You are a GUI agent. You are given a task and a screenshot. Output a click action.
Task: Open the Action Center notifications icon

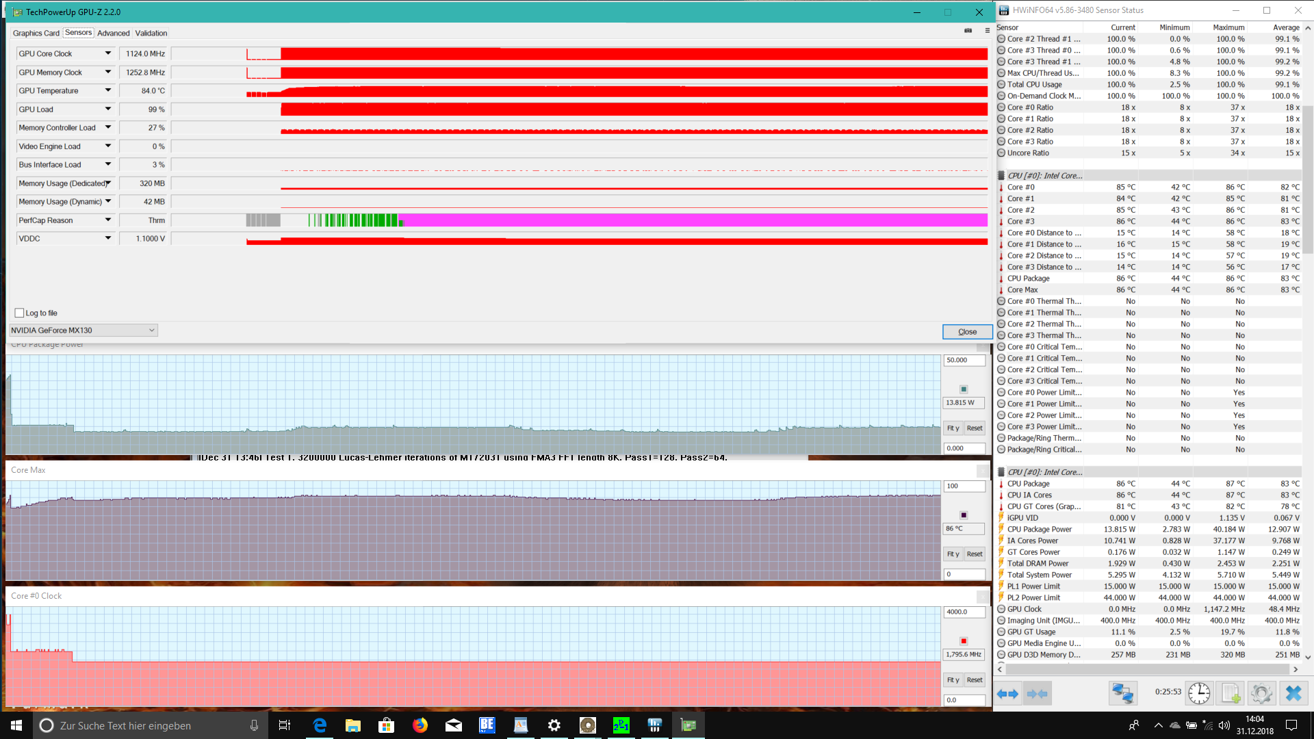(x=1291, y=725)
